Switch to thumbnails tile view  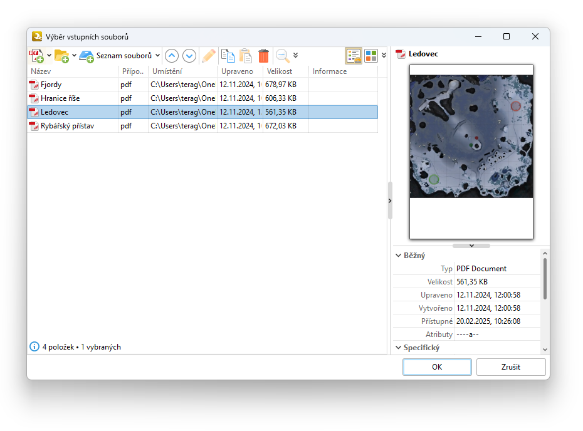[x=371, y=56]
